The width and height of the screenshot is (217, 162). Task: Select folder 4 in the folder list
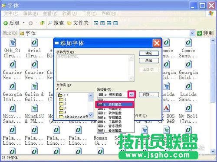[62, 112]
